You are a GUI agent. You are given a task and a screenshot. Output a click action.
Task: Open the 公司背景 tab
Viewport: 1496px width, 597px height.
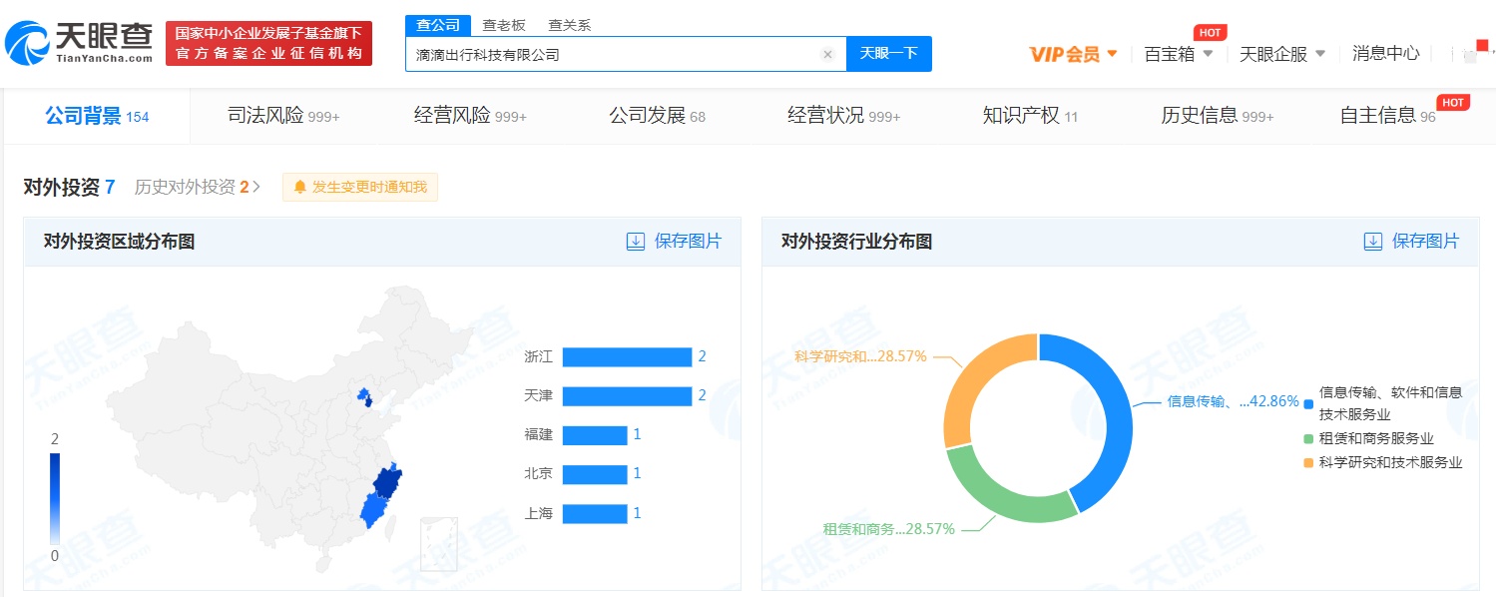click(x=97, y=116)
